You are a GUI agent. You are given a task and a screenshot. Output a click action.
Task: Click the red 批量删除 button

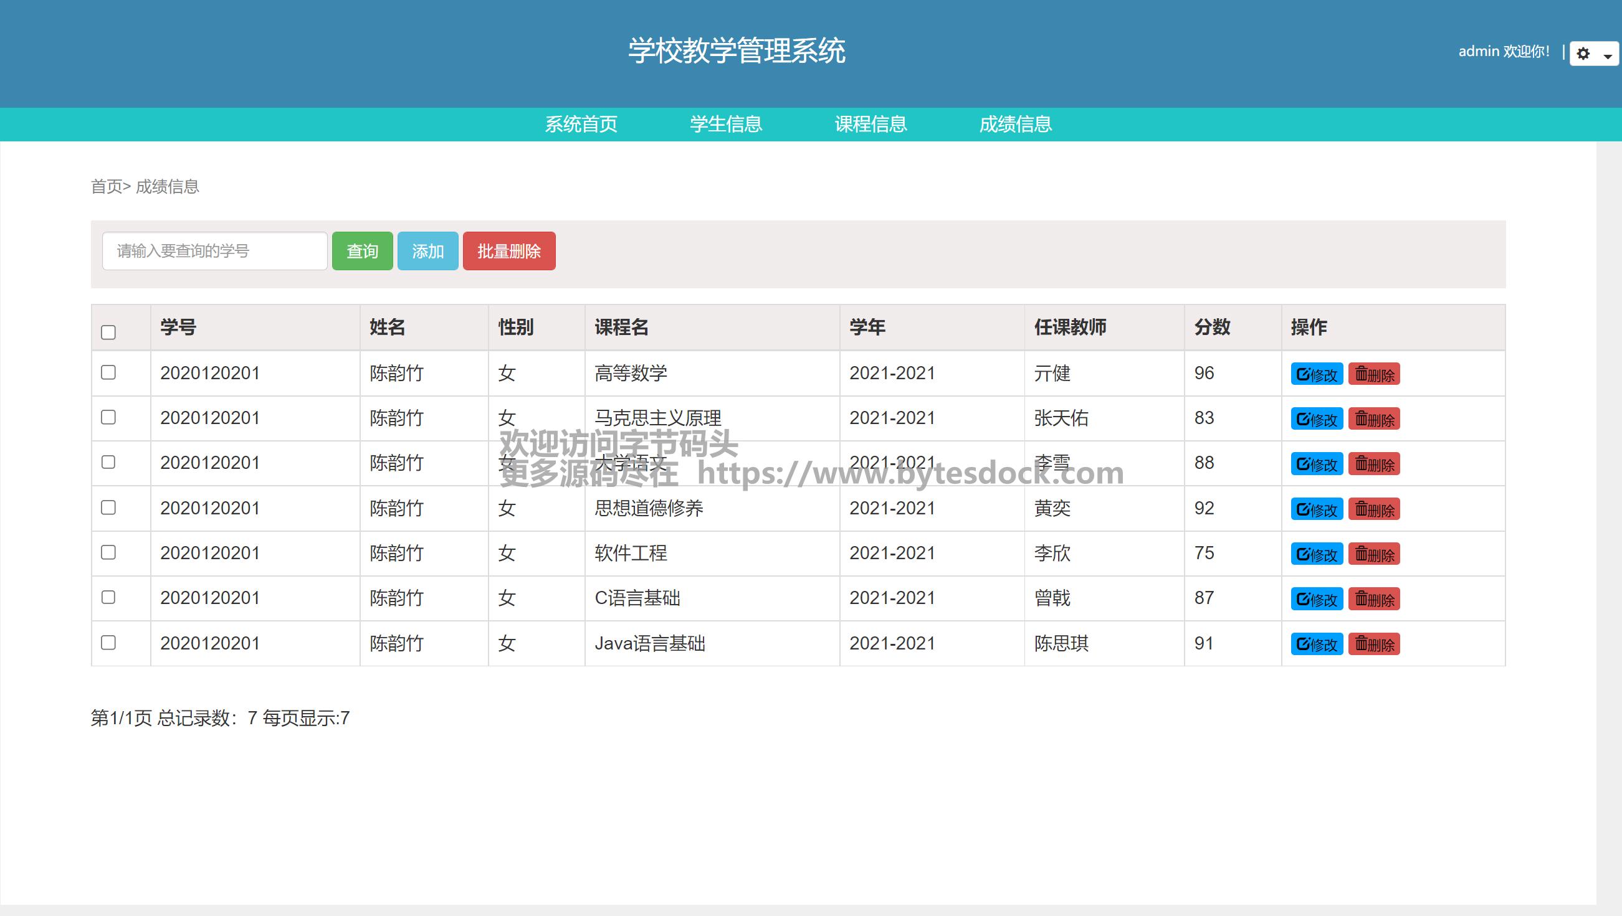point(508,251)
